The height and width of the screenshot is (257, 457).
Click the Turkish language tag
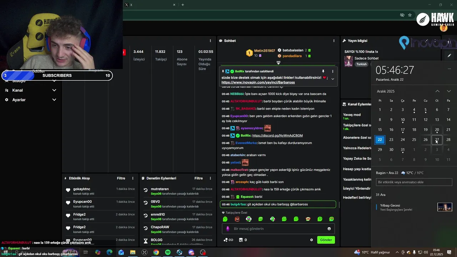coord(361,64)
